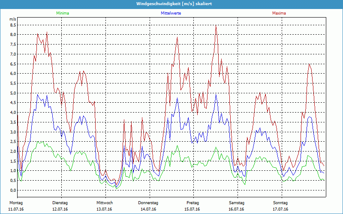Click the 3,0 y-axis value
343x214 pixels.
(13, 132)
